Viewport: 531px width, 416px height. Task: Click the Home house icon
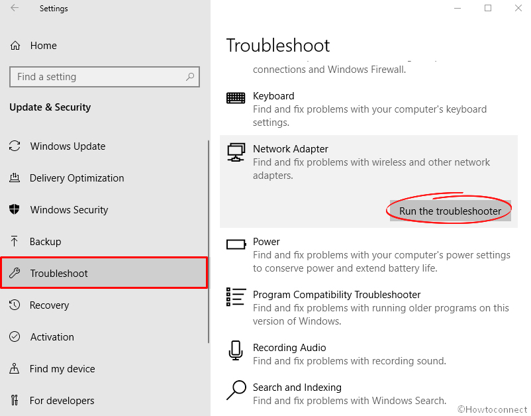tap(15, 46)
